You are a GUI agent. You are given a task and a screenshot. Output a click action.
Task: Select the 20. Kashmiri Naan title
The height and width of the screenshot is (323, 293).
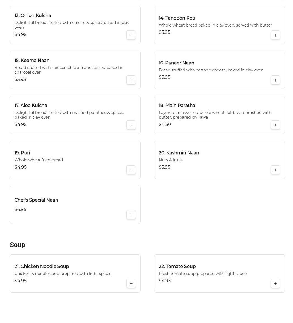click(x=179, y=153)
